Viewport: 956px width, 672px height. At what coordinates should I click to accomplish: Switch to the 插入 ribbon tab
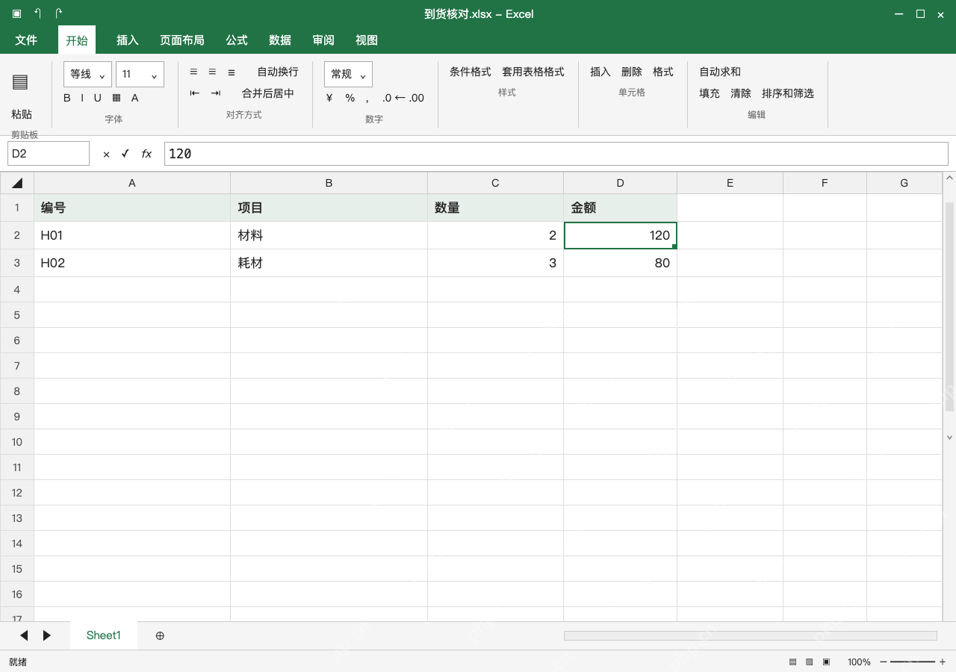tap(128, 40)
